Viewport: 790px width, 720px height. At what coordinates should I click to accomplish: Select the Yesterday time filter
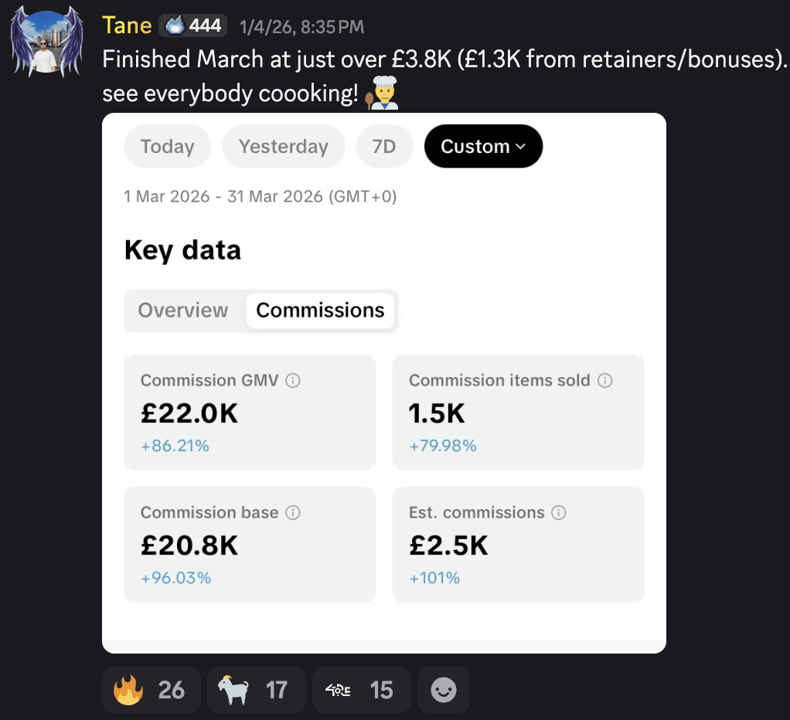(283, 146)
